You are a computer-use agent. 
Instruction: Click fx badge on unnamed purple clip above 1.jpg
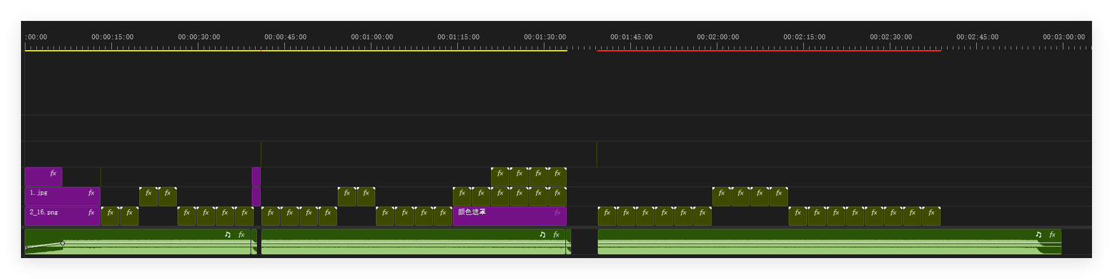click(53, 173)
